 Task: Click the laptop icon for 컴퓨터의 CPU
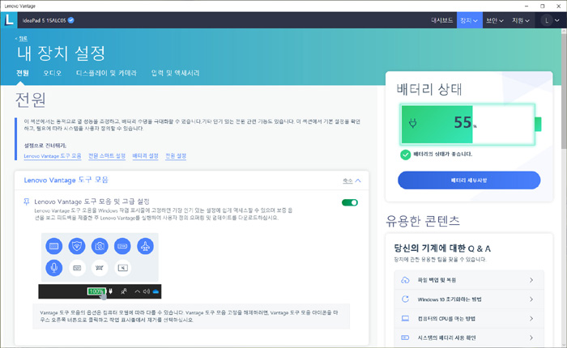[x=405, y=318]
